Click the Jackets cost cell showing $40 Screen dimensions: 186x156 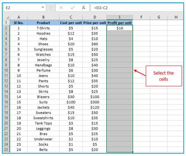tap(71, 107)
